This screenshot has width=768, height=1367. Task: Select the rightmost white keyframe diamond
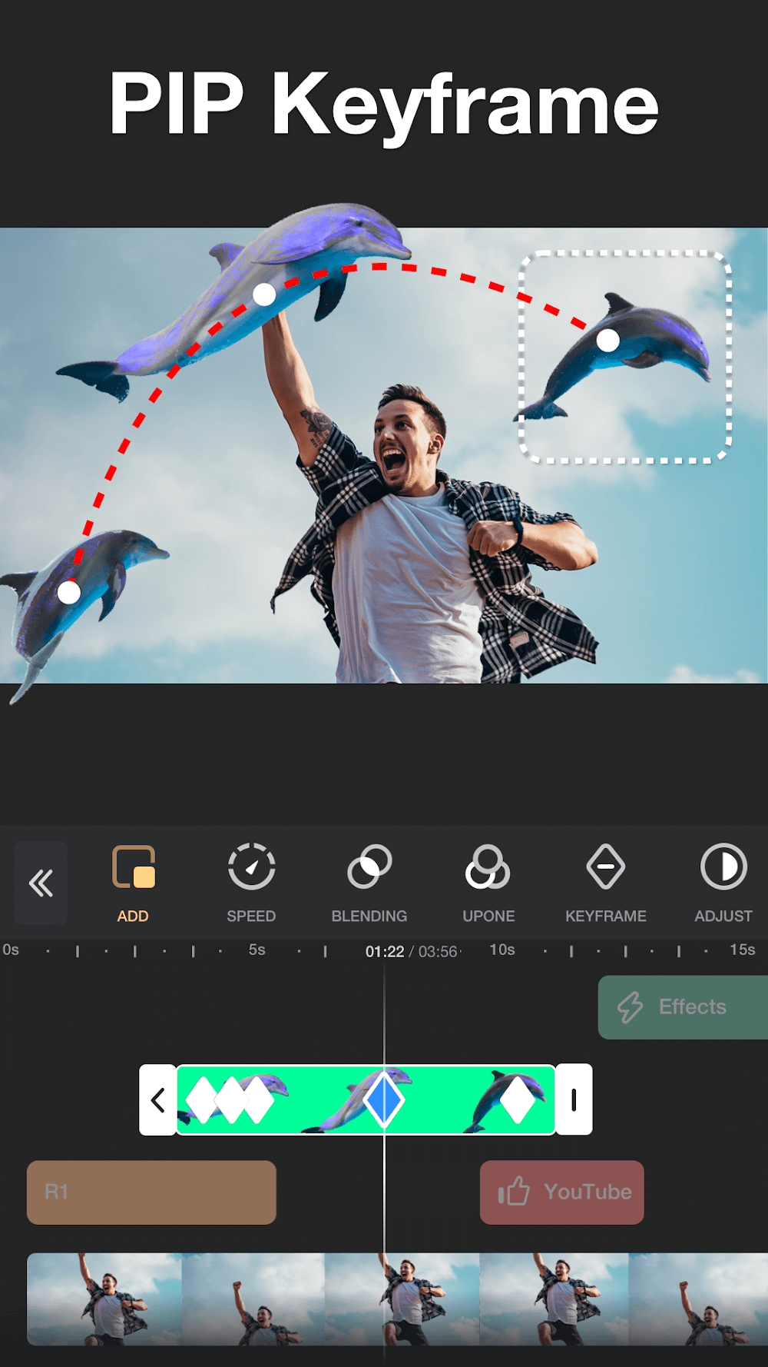tap(518, 1100)
